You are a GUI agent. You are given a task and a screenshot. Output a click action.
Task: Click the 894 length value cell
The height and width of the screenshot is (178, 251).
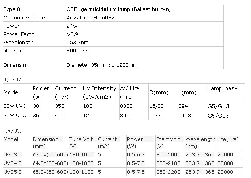[x=184, y=106]
